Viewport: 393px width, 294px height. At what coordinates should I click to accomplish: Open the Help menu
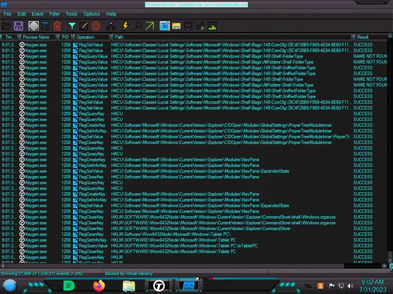[x=111, y=14]
